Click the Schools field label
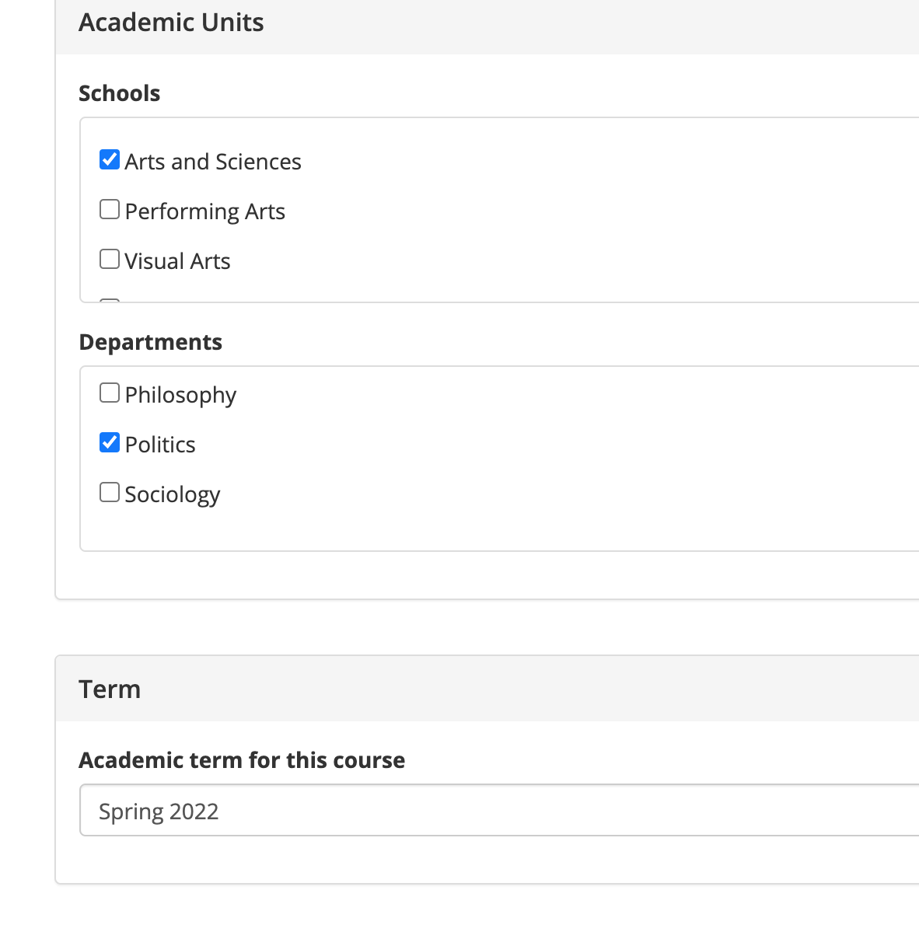The height and width of the screenshot is (925, 919). coord(120,93)
